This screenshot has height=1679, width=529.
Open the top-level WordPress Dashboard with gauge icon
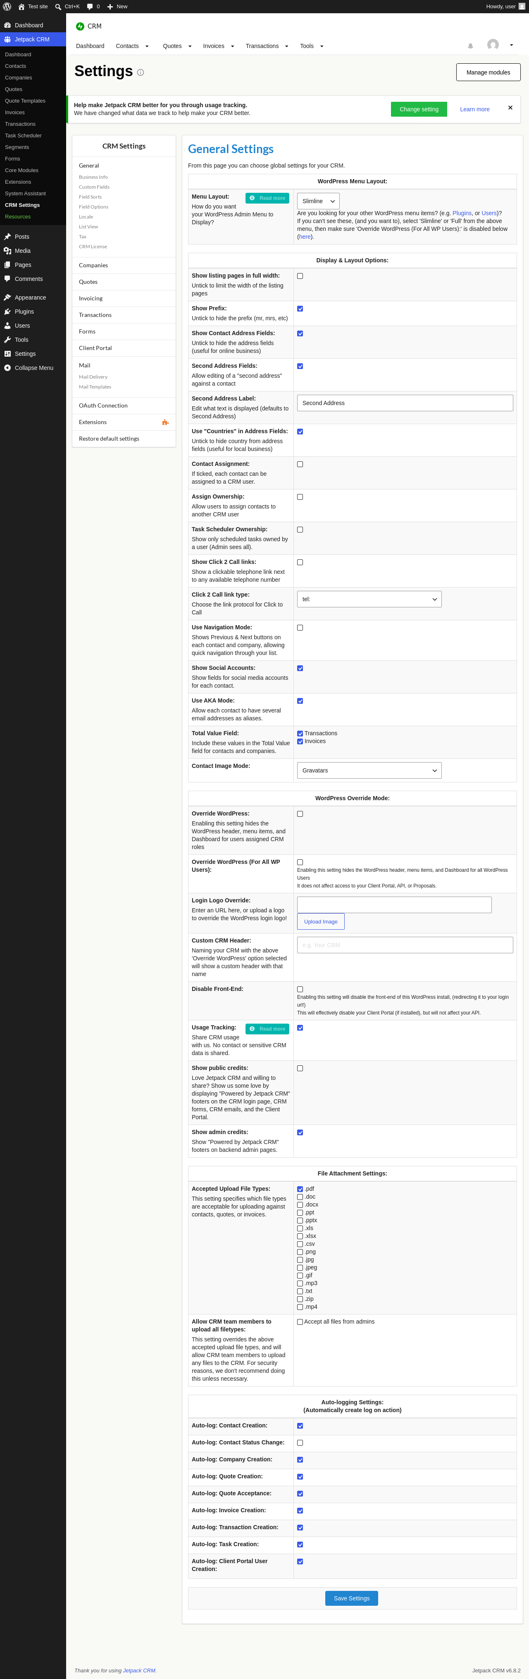pos(33,25)
